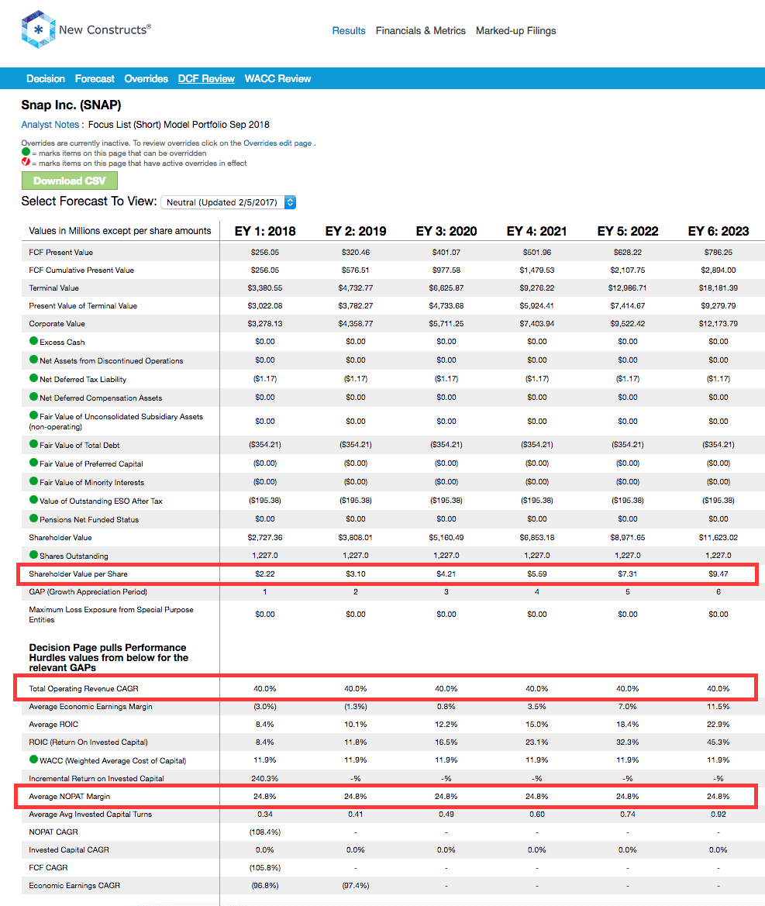Go to the Decision page

pos(46,78)
